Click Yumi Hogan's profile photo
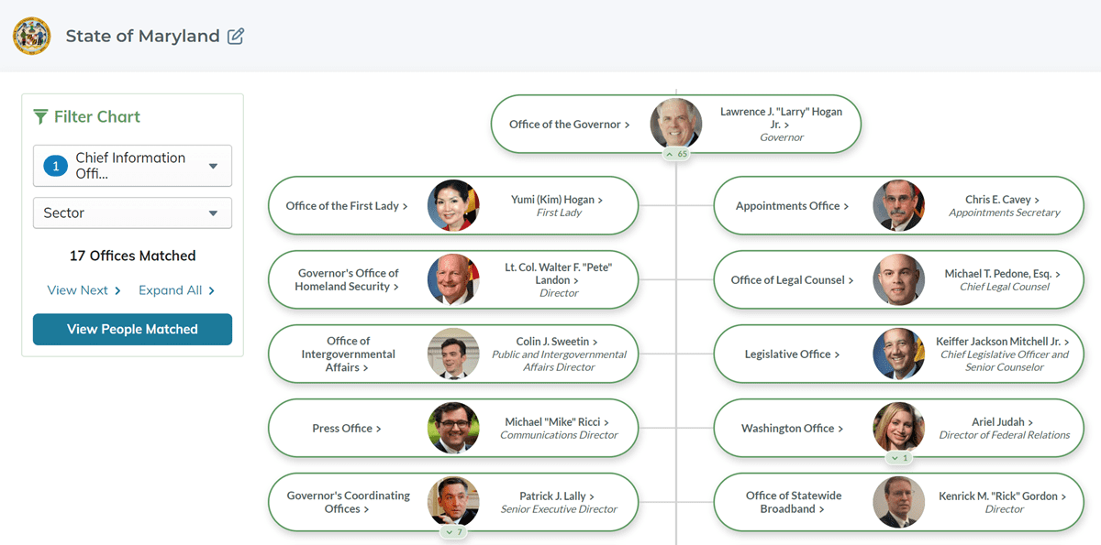1101x545 pixels. click(453, 205)
